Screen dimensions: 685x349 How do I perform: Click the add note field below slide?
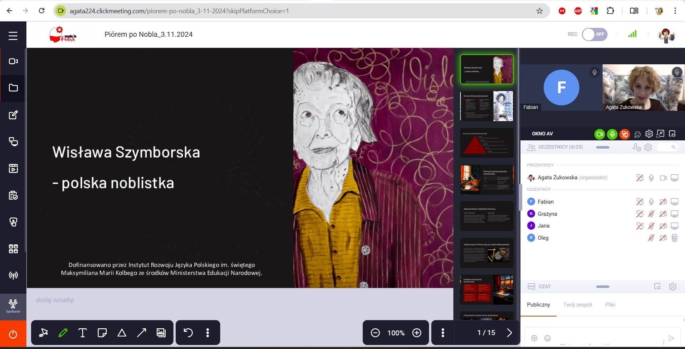pos(55,300)
